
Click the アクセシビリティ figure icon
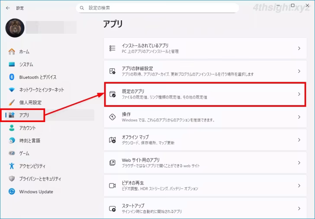12,166
